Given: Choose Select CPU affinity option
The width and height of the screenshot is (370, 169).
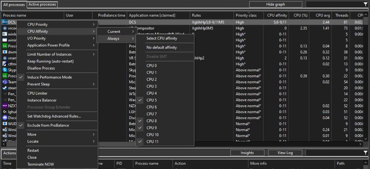Looking at the screenshot, I should tap(165, 38).
